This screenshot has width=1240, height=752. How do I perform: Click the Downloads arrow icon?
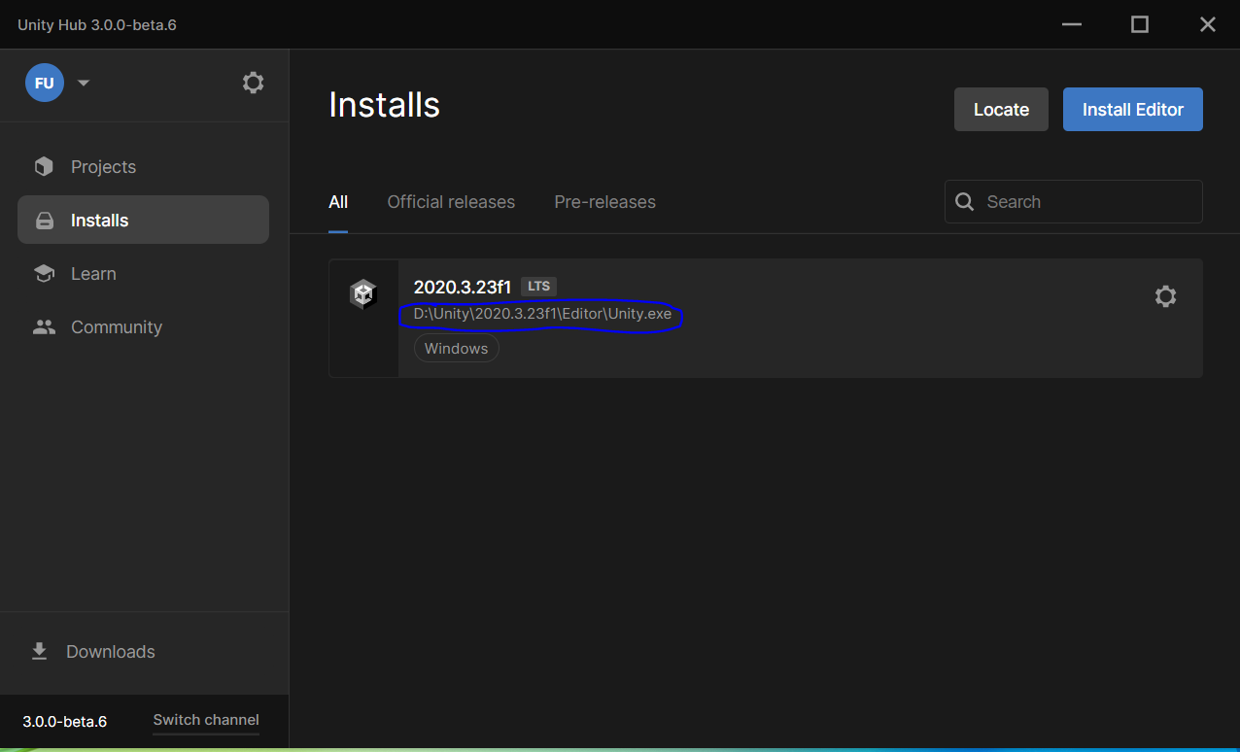point(39,651)
